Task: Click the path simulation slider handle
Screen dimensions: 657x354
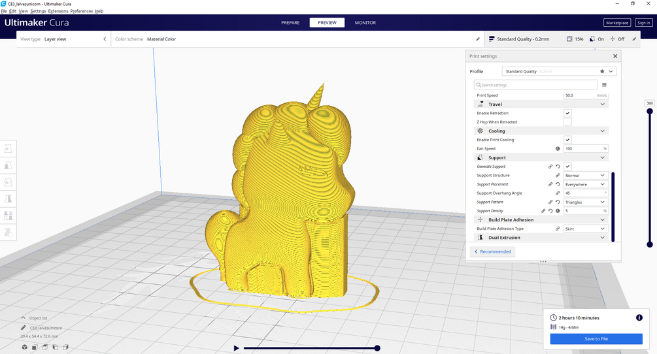Action: pyautogui.click(x=377, y=348)
